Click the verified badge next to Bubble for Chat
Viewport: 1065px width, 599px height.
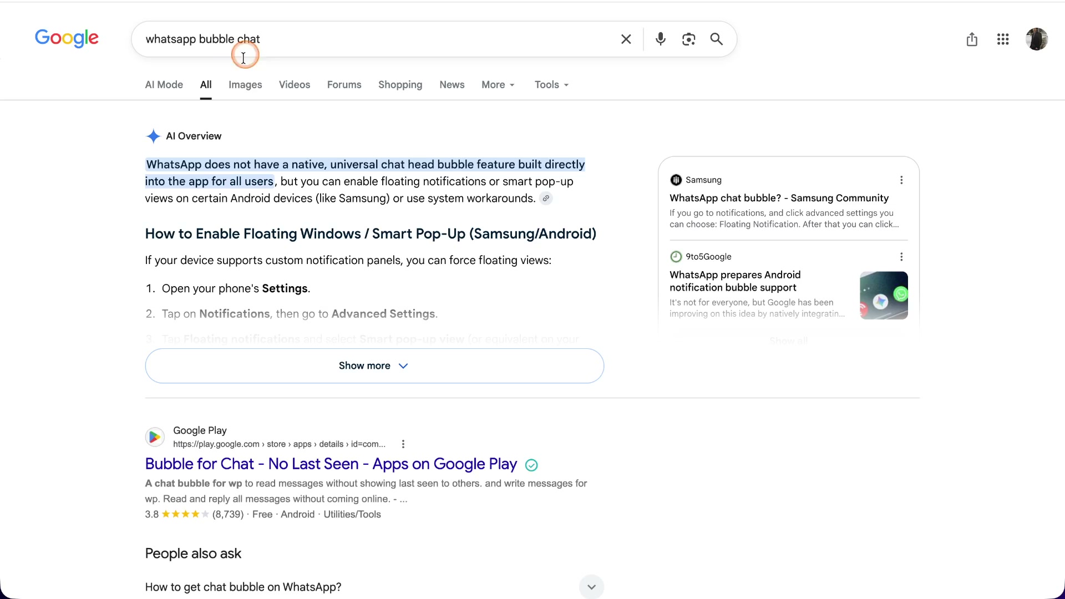pos(531,465)
